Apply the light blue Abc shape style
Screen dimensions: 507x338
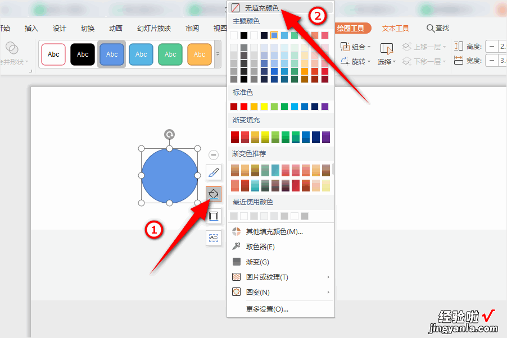[141, 54]
